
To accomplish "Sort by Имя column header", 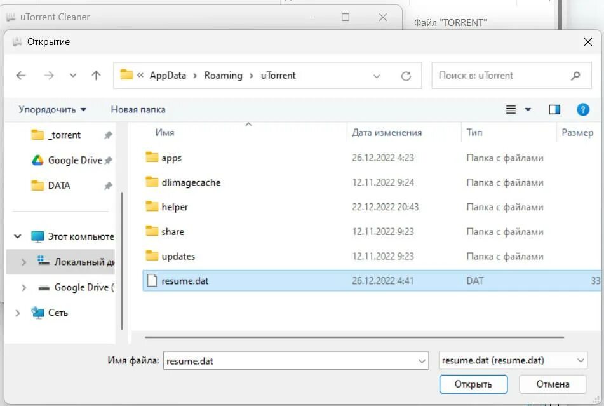I will pyautogui.click(x=165, y=133).
